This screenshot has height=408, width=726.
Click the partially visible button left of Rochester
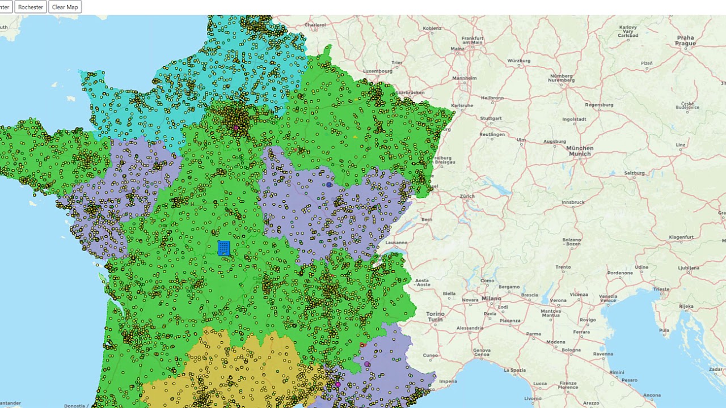coord(5,7)
